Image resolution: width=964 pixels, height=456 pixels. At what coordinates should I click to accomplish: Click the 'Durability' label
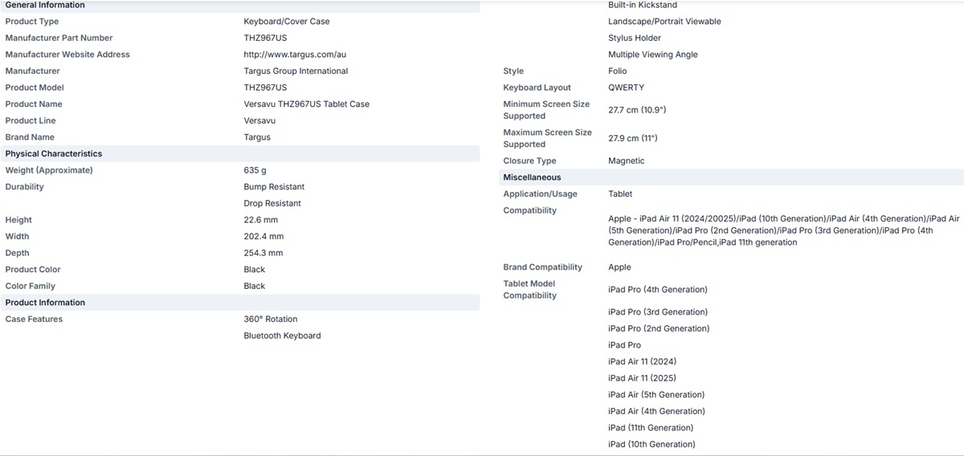25,187
